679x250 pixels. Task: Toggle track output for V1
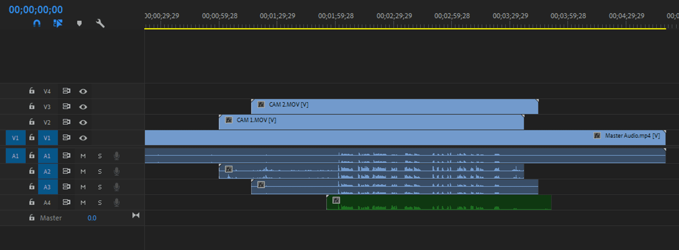(83, 138)
